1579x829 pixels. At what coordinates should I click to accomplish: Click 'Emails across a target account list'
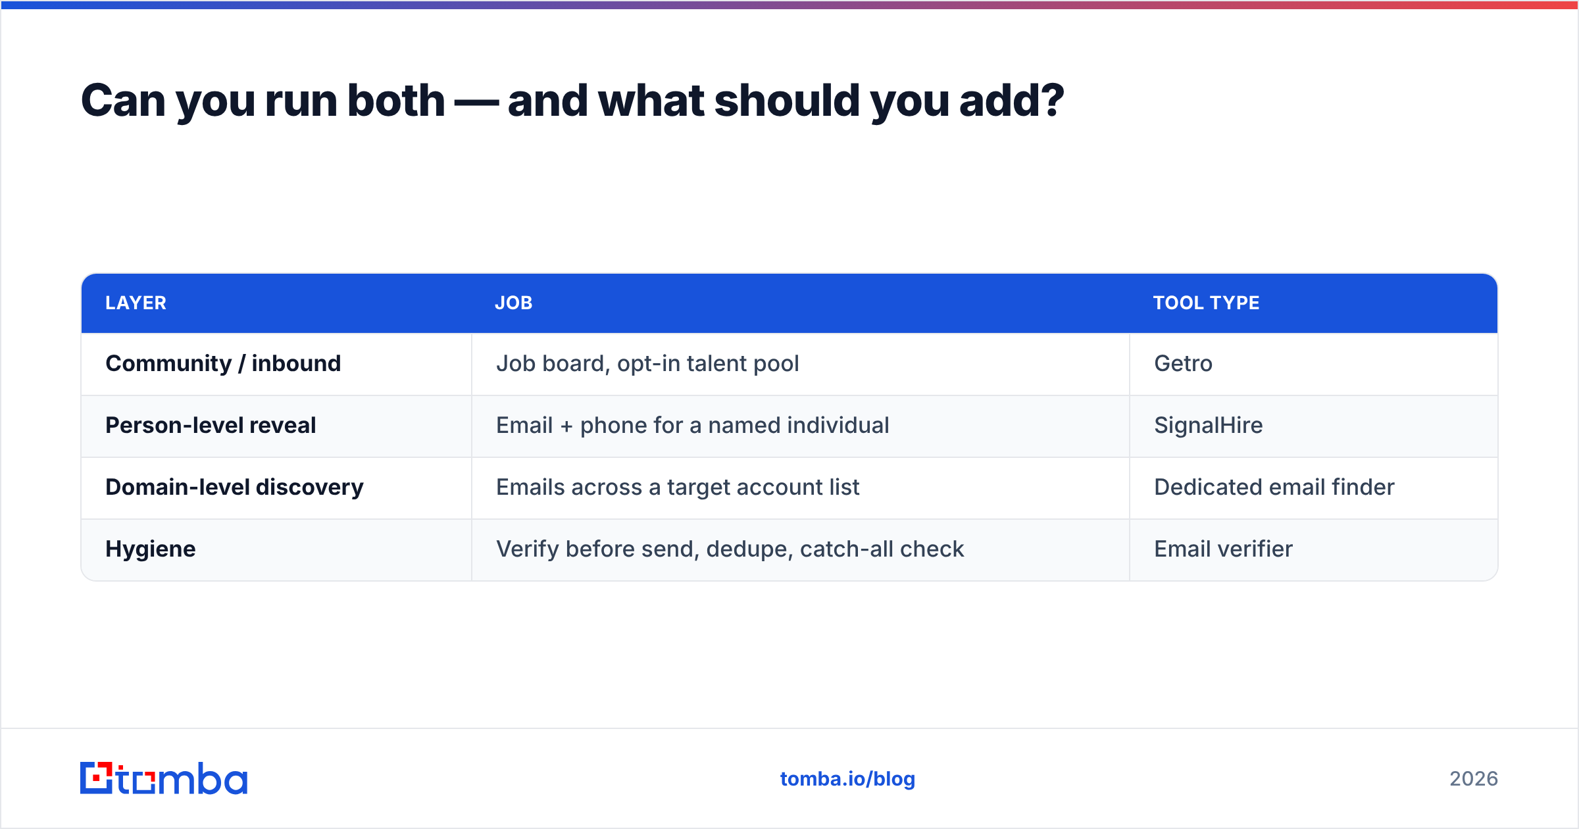pyautogui.click(x=678, y=488)
